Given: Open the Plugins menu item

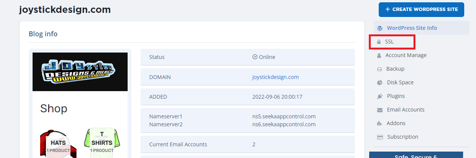Looking at the screenshot, I should (396, 96).
